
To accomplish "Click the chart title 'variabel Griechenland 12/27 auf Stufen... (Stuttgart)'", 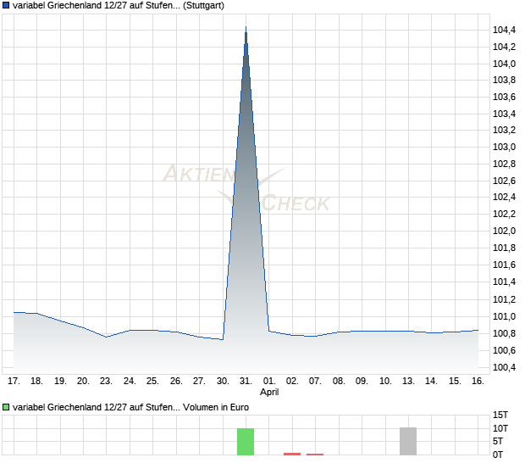I will [x=119, y=6].
